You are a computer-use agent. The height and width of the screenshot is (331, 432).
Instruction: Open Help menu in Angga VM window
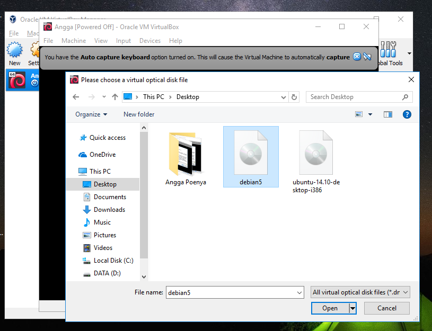(x=175, y=41)
